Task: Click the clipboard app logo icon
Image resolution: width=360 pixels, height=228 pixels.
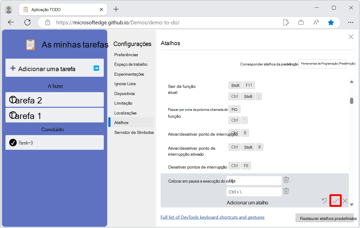Action: [x=31, y=45]
